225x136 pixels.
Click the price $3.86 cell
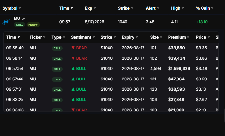(x=202, y=58)
